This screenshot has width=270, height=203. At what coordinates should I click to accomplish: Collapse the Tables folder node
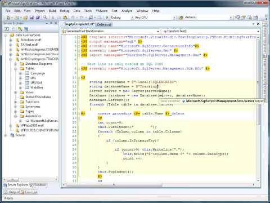point(16,69)
